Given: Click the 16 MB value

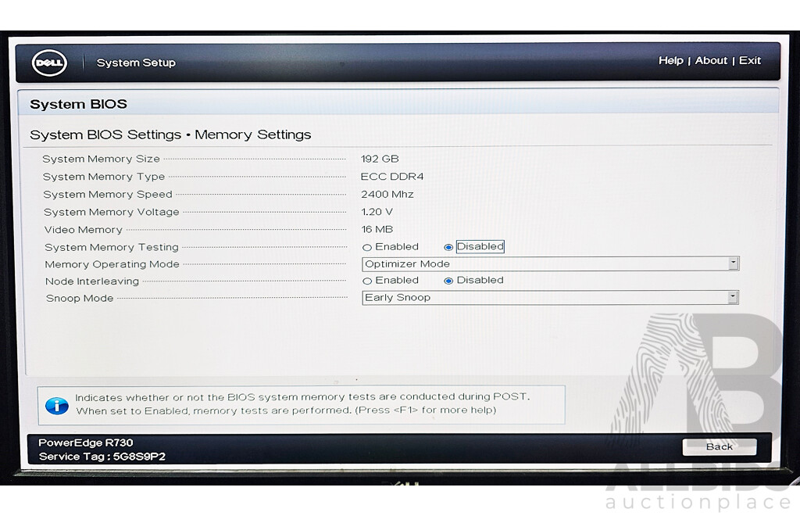Looking at the screenshot, I should (x=377, y=230).
